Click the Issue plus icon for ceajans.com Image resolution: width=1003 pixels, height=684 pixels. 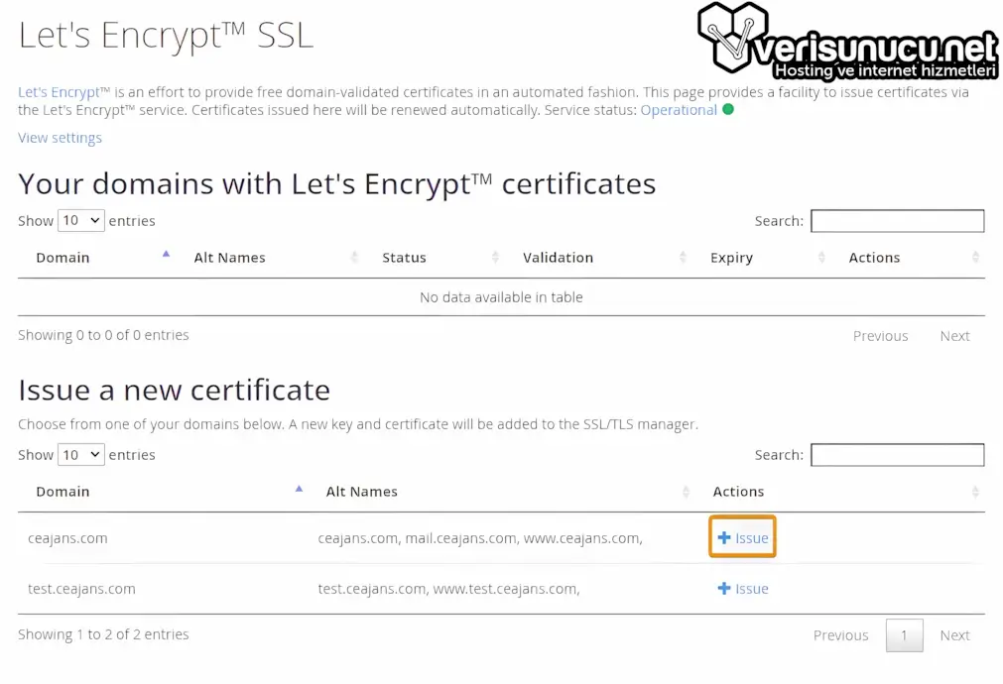pyautogui.click(x=724, y=538)
